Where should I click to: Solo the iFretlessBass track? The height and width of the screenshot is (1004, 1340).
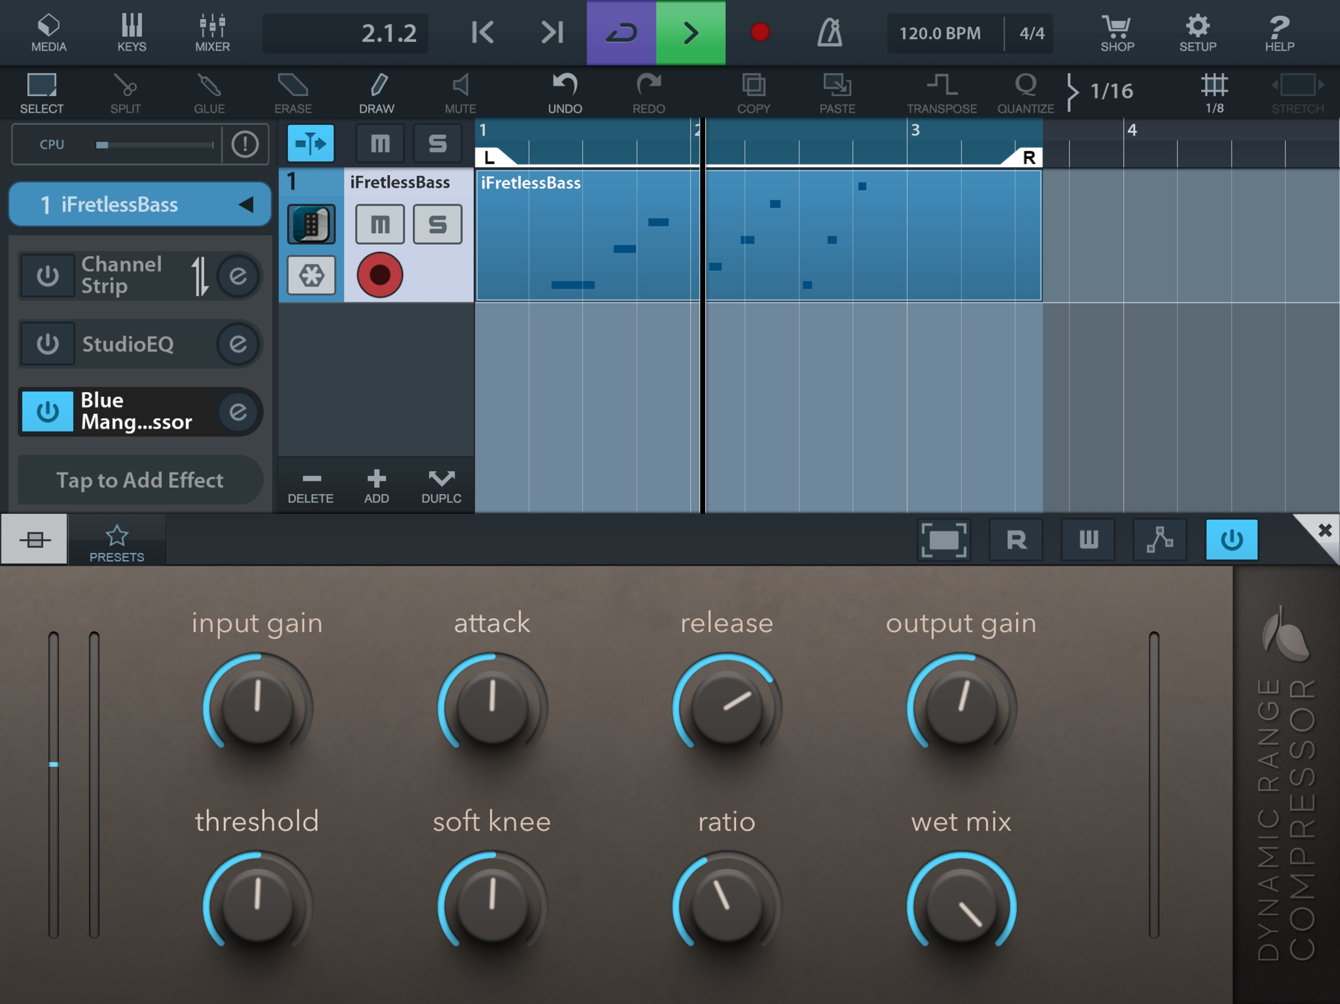[438, 224]
